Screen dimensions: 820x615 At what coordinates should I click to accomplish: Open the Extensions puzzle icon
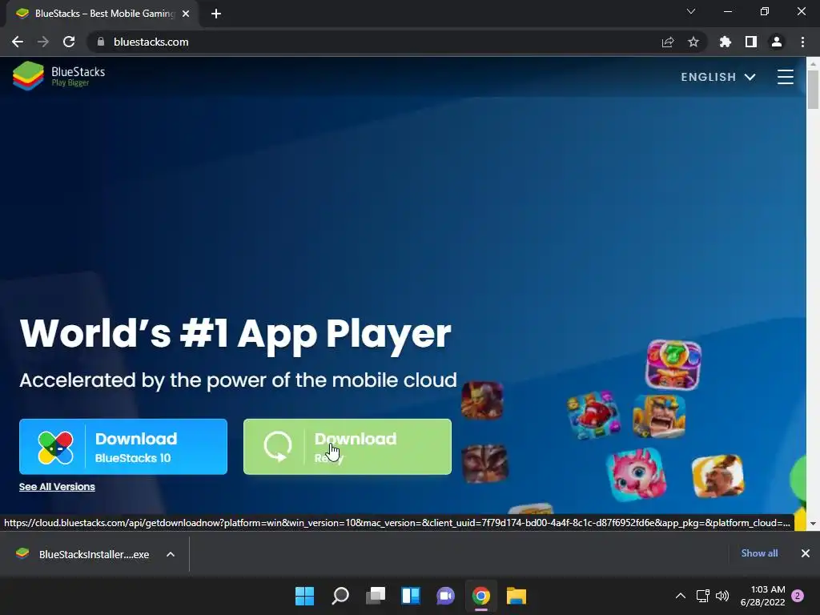click(725, 42)
